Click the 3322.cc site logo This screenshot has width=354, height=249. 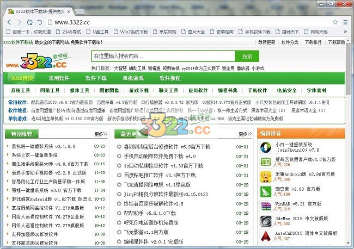click(39, 61)
